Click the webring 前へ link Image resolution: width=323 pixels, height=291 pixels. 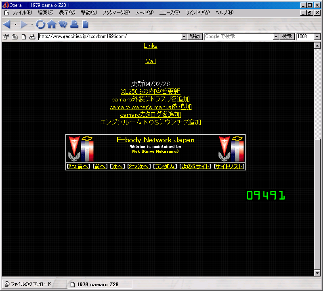point(100,166)
